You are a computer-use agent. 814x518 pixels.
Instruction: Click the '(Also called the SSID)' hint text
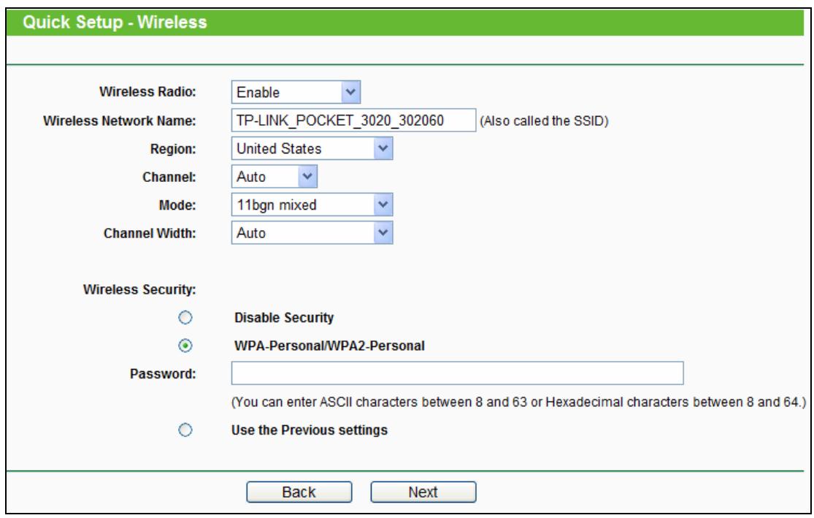coord(544,121)
